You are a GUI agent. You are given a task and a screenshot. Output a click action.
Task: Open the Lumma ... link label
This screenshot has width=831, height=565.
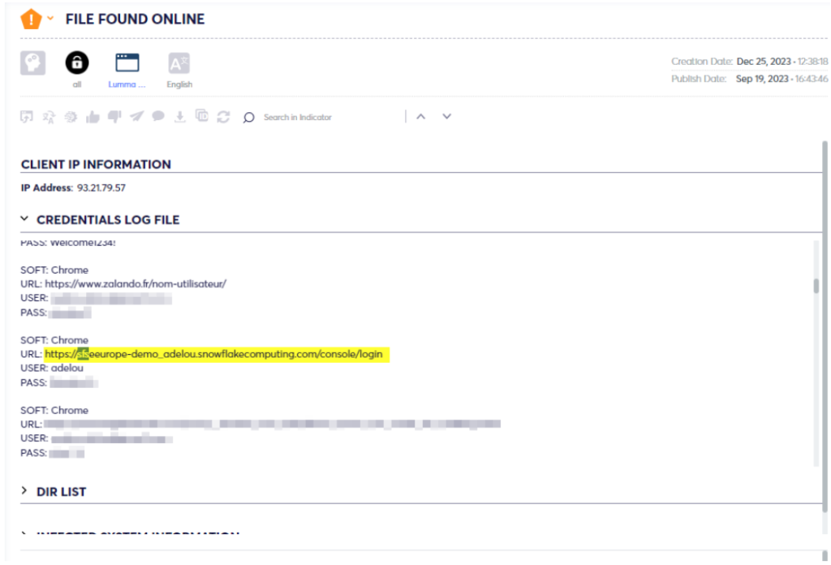tap(127, 84)
